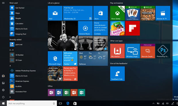Click the 0 – 9 index header
Screen dimensions: 178x106
(x=11, y=50)
